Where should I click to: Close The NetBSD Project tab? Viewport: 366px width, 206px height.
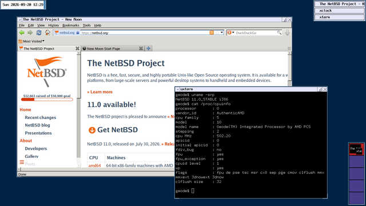[x=77, y=48]
